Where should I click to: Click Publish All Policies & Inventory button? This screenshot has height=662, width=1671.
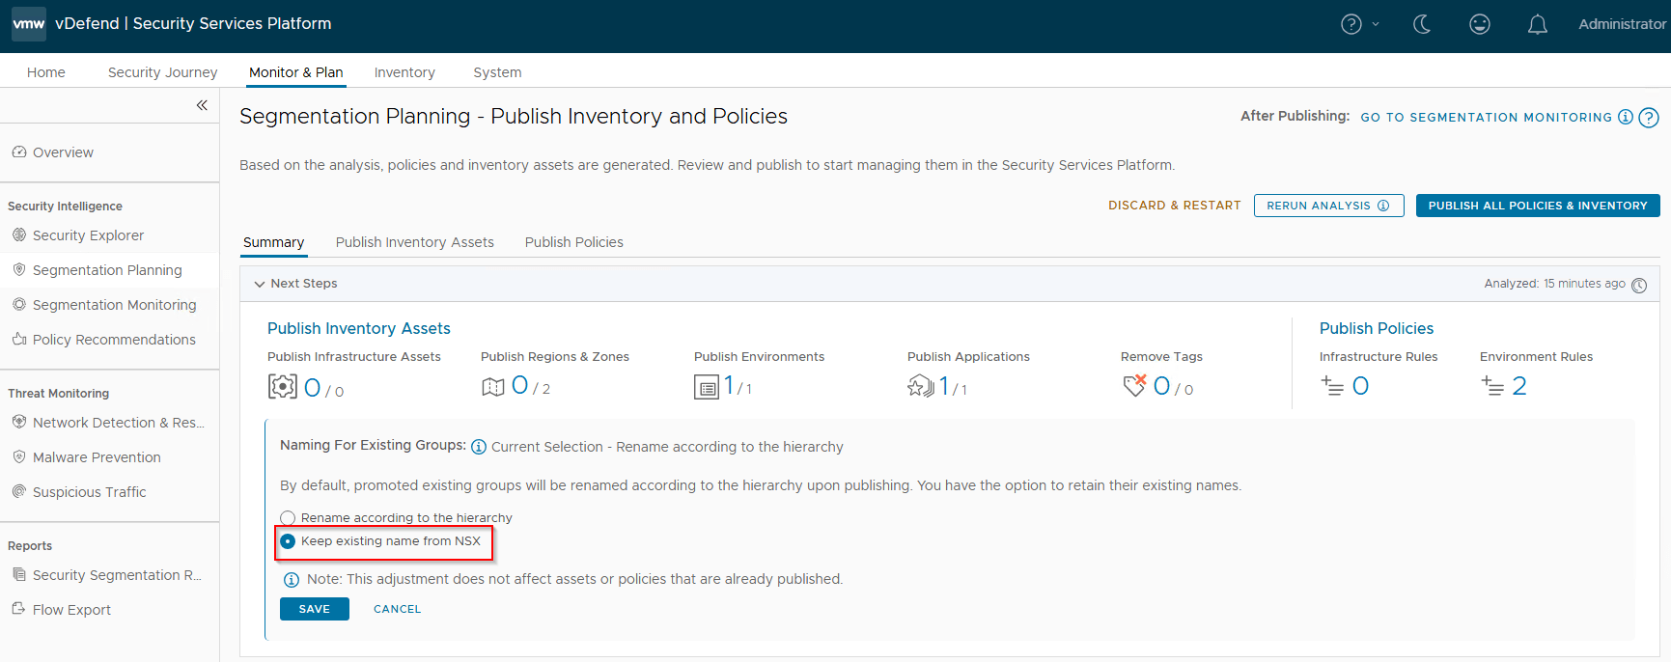1537,206
